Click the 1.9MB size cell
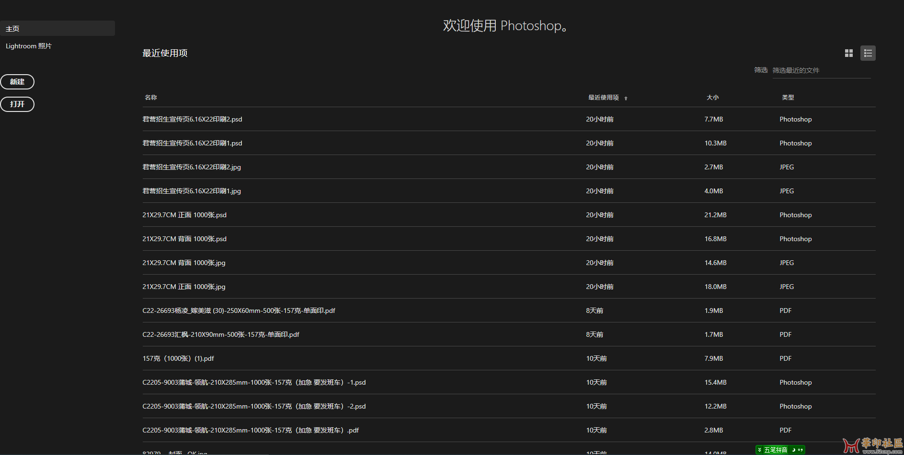 [x=714, y=311]
